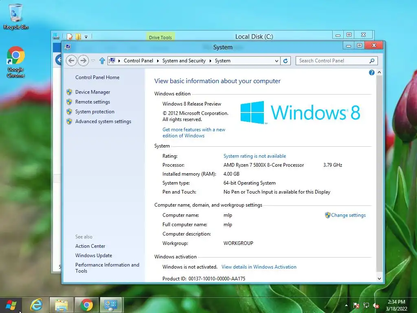Go back in System window
The width and height of the screenshot is (417, 313).
point(71,61)
